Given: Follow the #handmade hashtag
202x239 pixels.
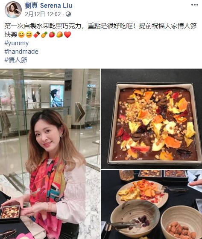Looking at the screenshot, I should [21, 52].
